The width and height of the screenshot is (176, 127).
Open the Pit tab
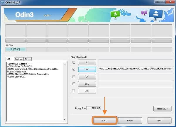coord(28,59)
